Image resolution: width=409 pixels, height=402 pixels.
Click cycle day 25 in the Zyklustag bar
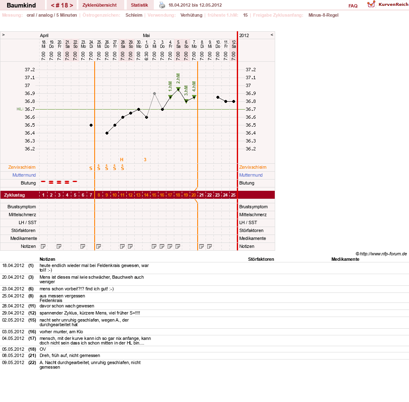tap(233, 195)
